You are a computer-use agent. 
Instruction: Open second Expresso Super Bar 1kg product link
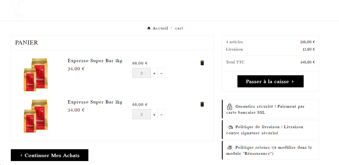click(x=95, y=102)
